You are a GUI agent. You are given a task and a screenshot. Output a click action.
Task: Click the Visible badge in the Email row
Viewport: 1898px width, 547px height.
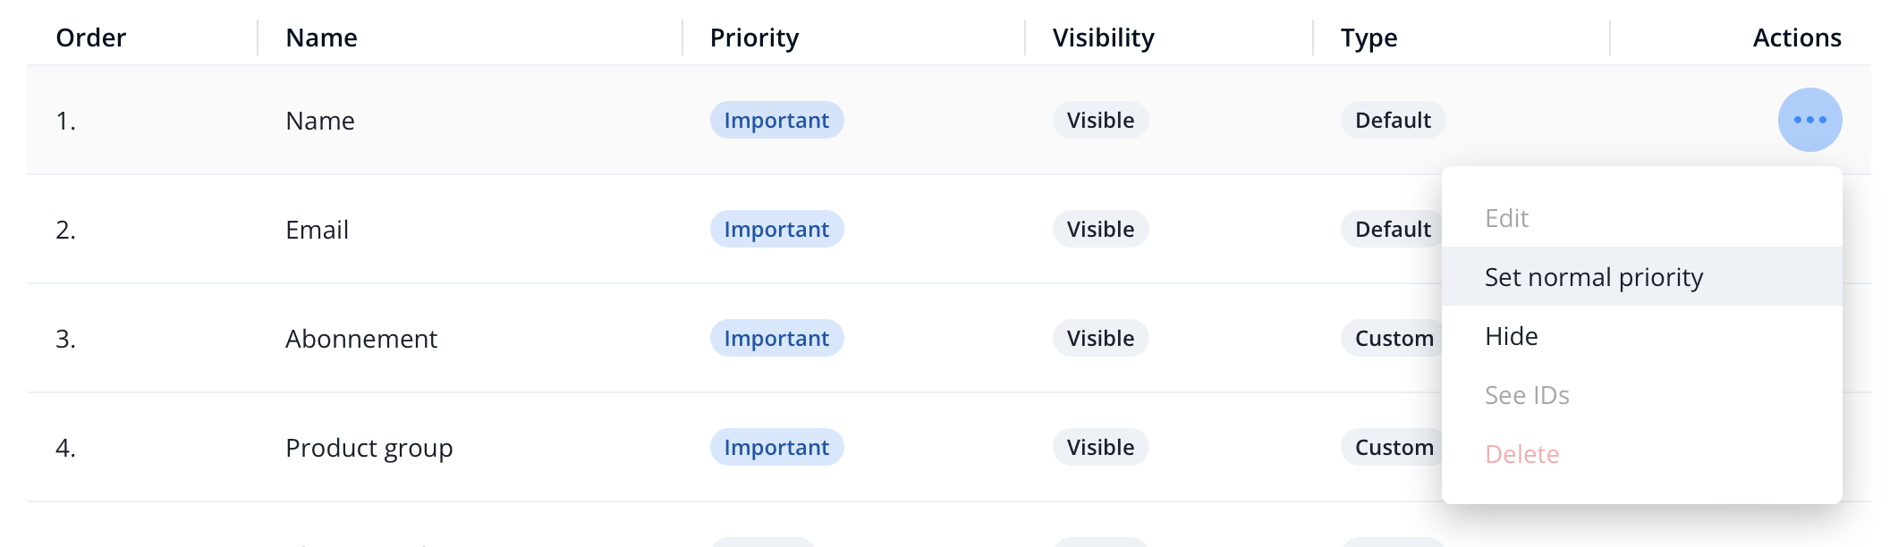[1099, 229]
